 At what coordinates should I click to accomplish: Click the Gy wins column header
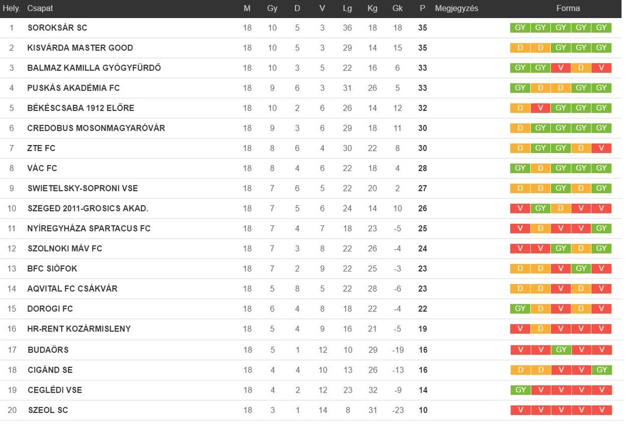pyautogui.click(x=272, y=8)
